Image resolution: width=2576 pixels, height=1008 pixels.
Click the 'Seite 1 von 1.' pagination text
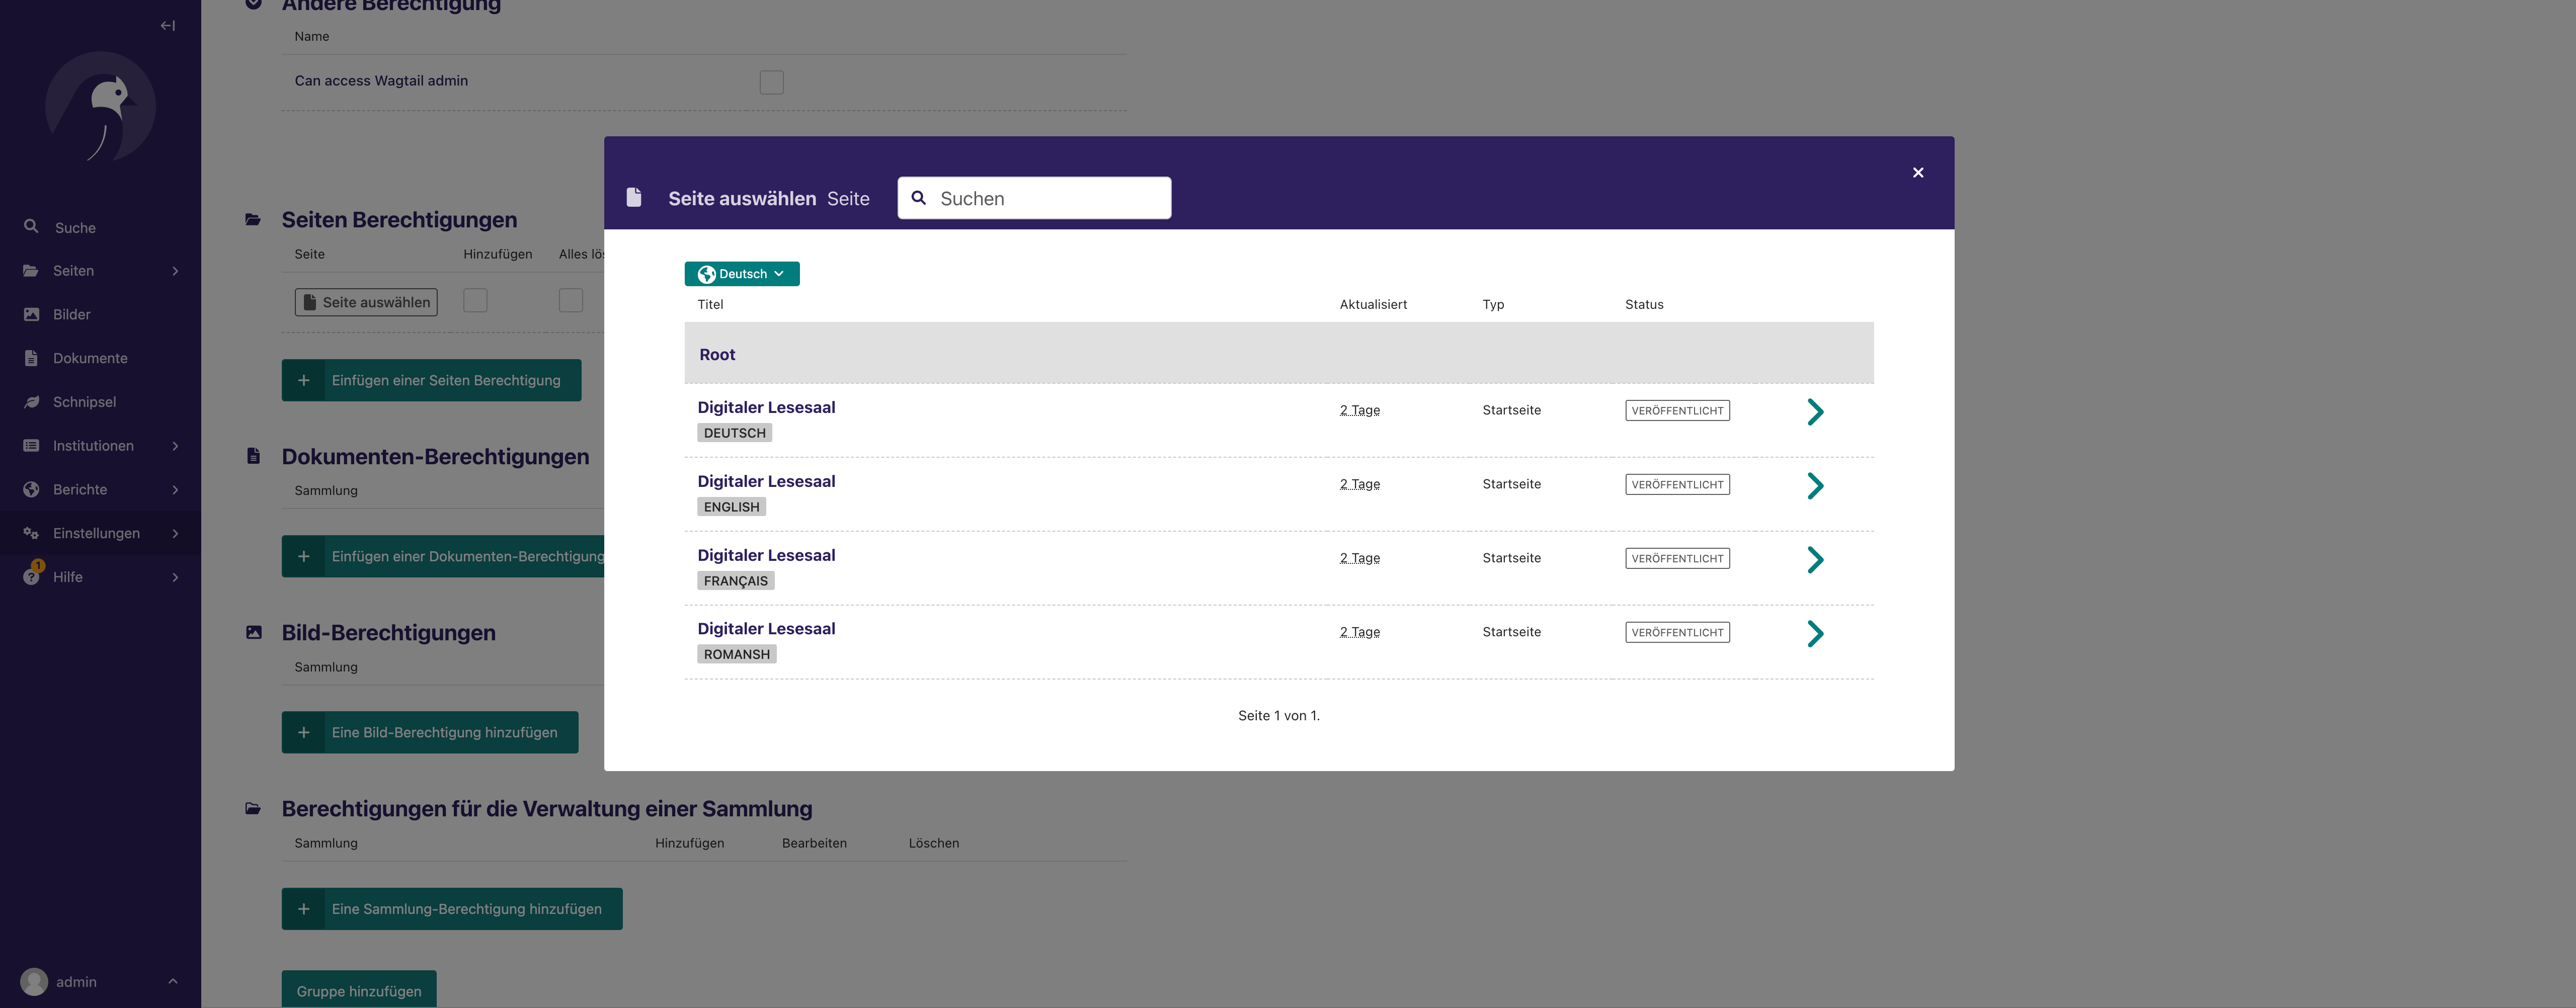click(1278, 715)
